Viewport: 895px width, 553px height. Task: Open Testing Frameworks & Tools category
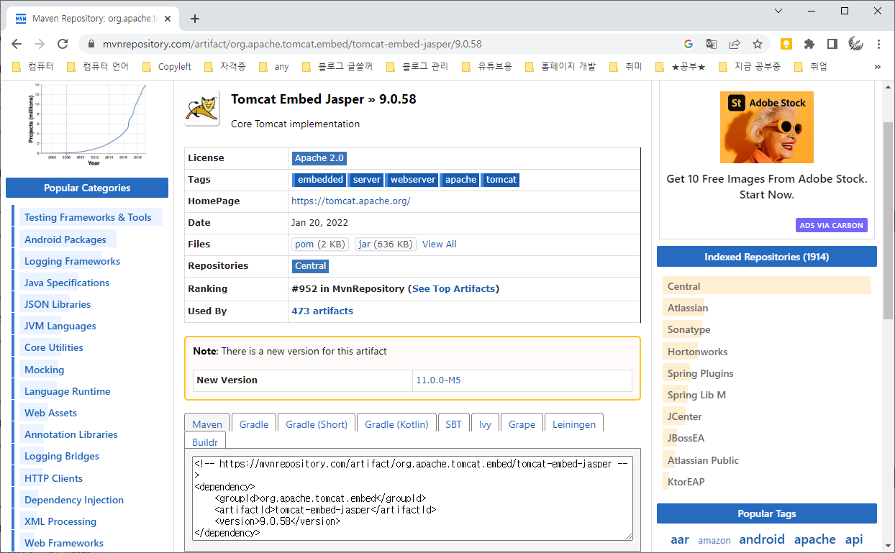coord(88,217)
